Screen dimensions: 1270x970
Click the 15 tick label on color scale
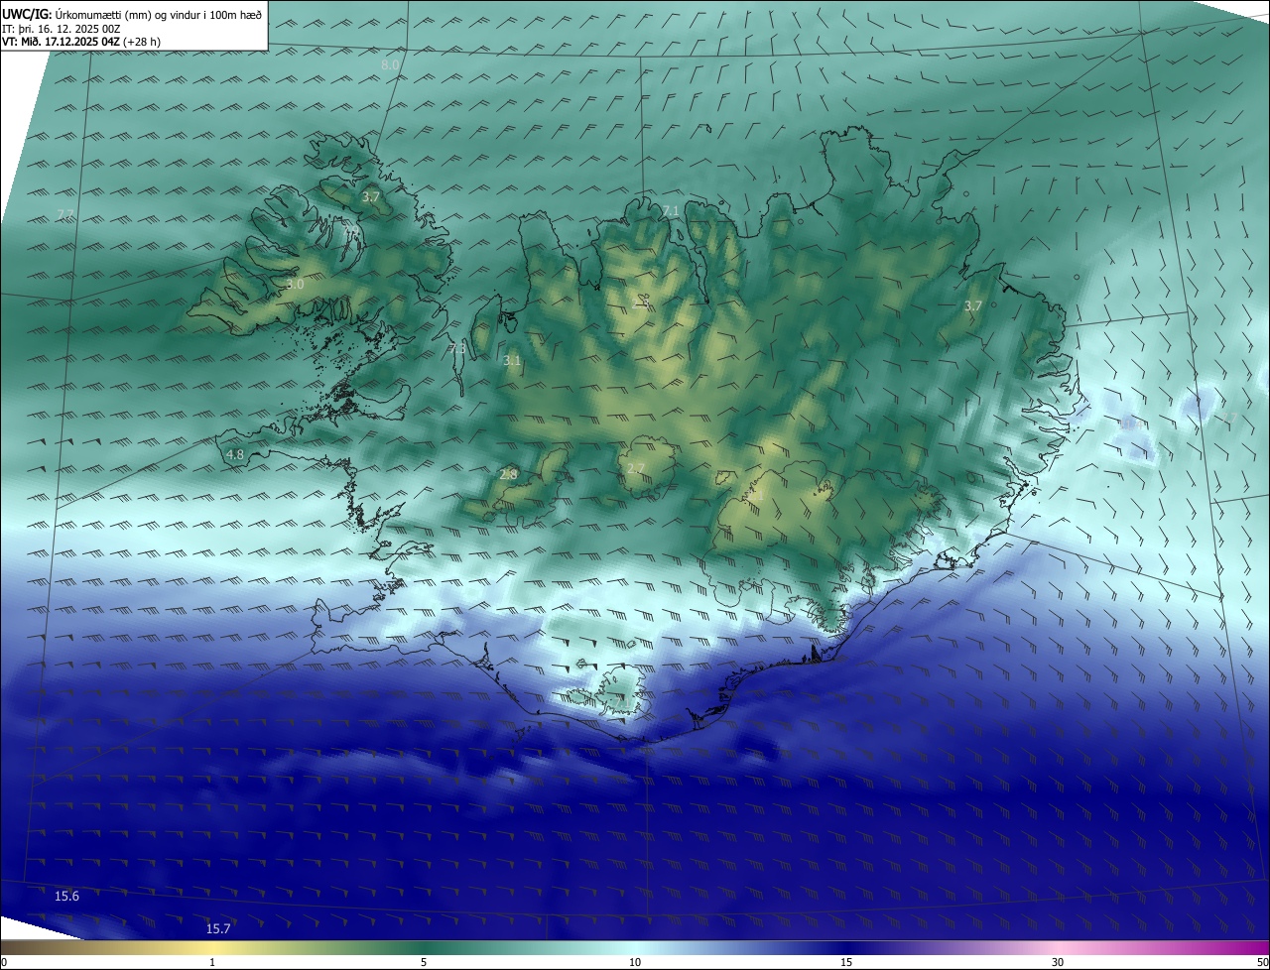pos(846,962)
